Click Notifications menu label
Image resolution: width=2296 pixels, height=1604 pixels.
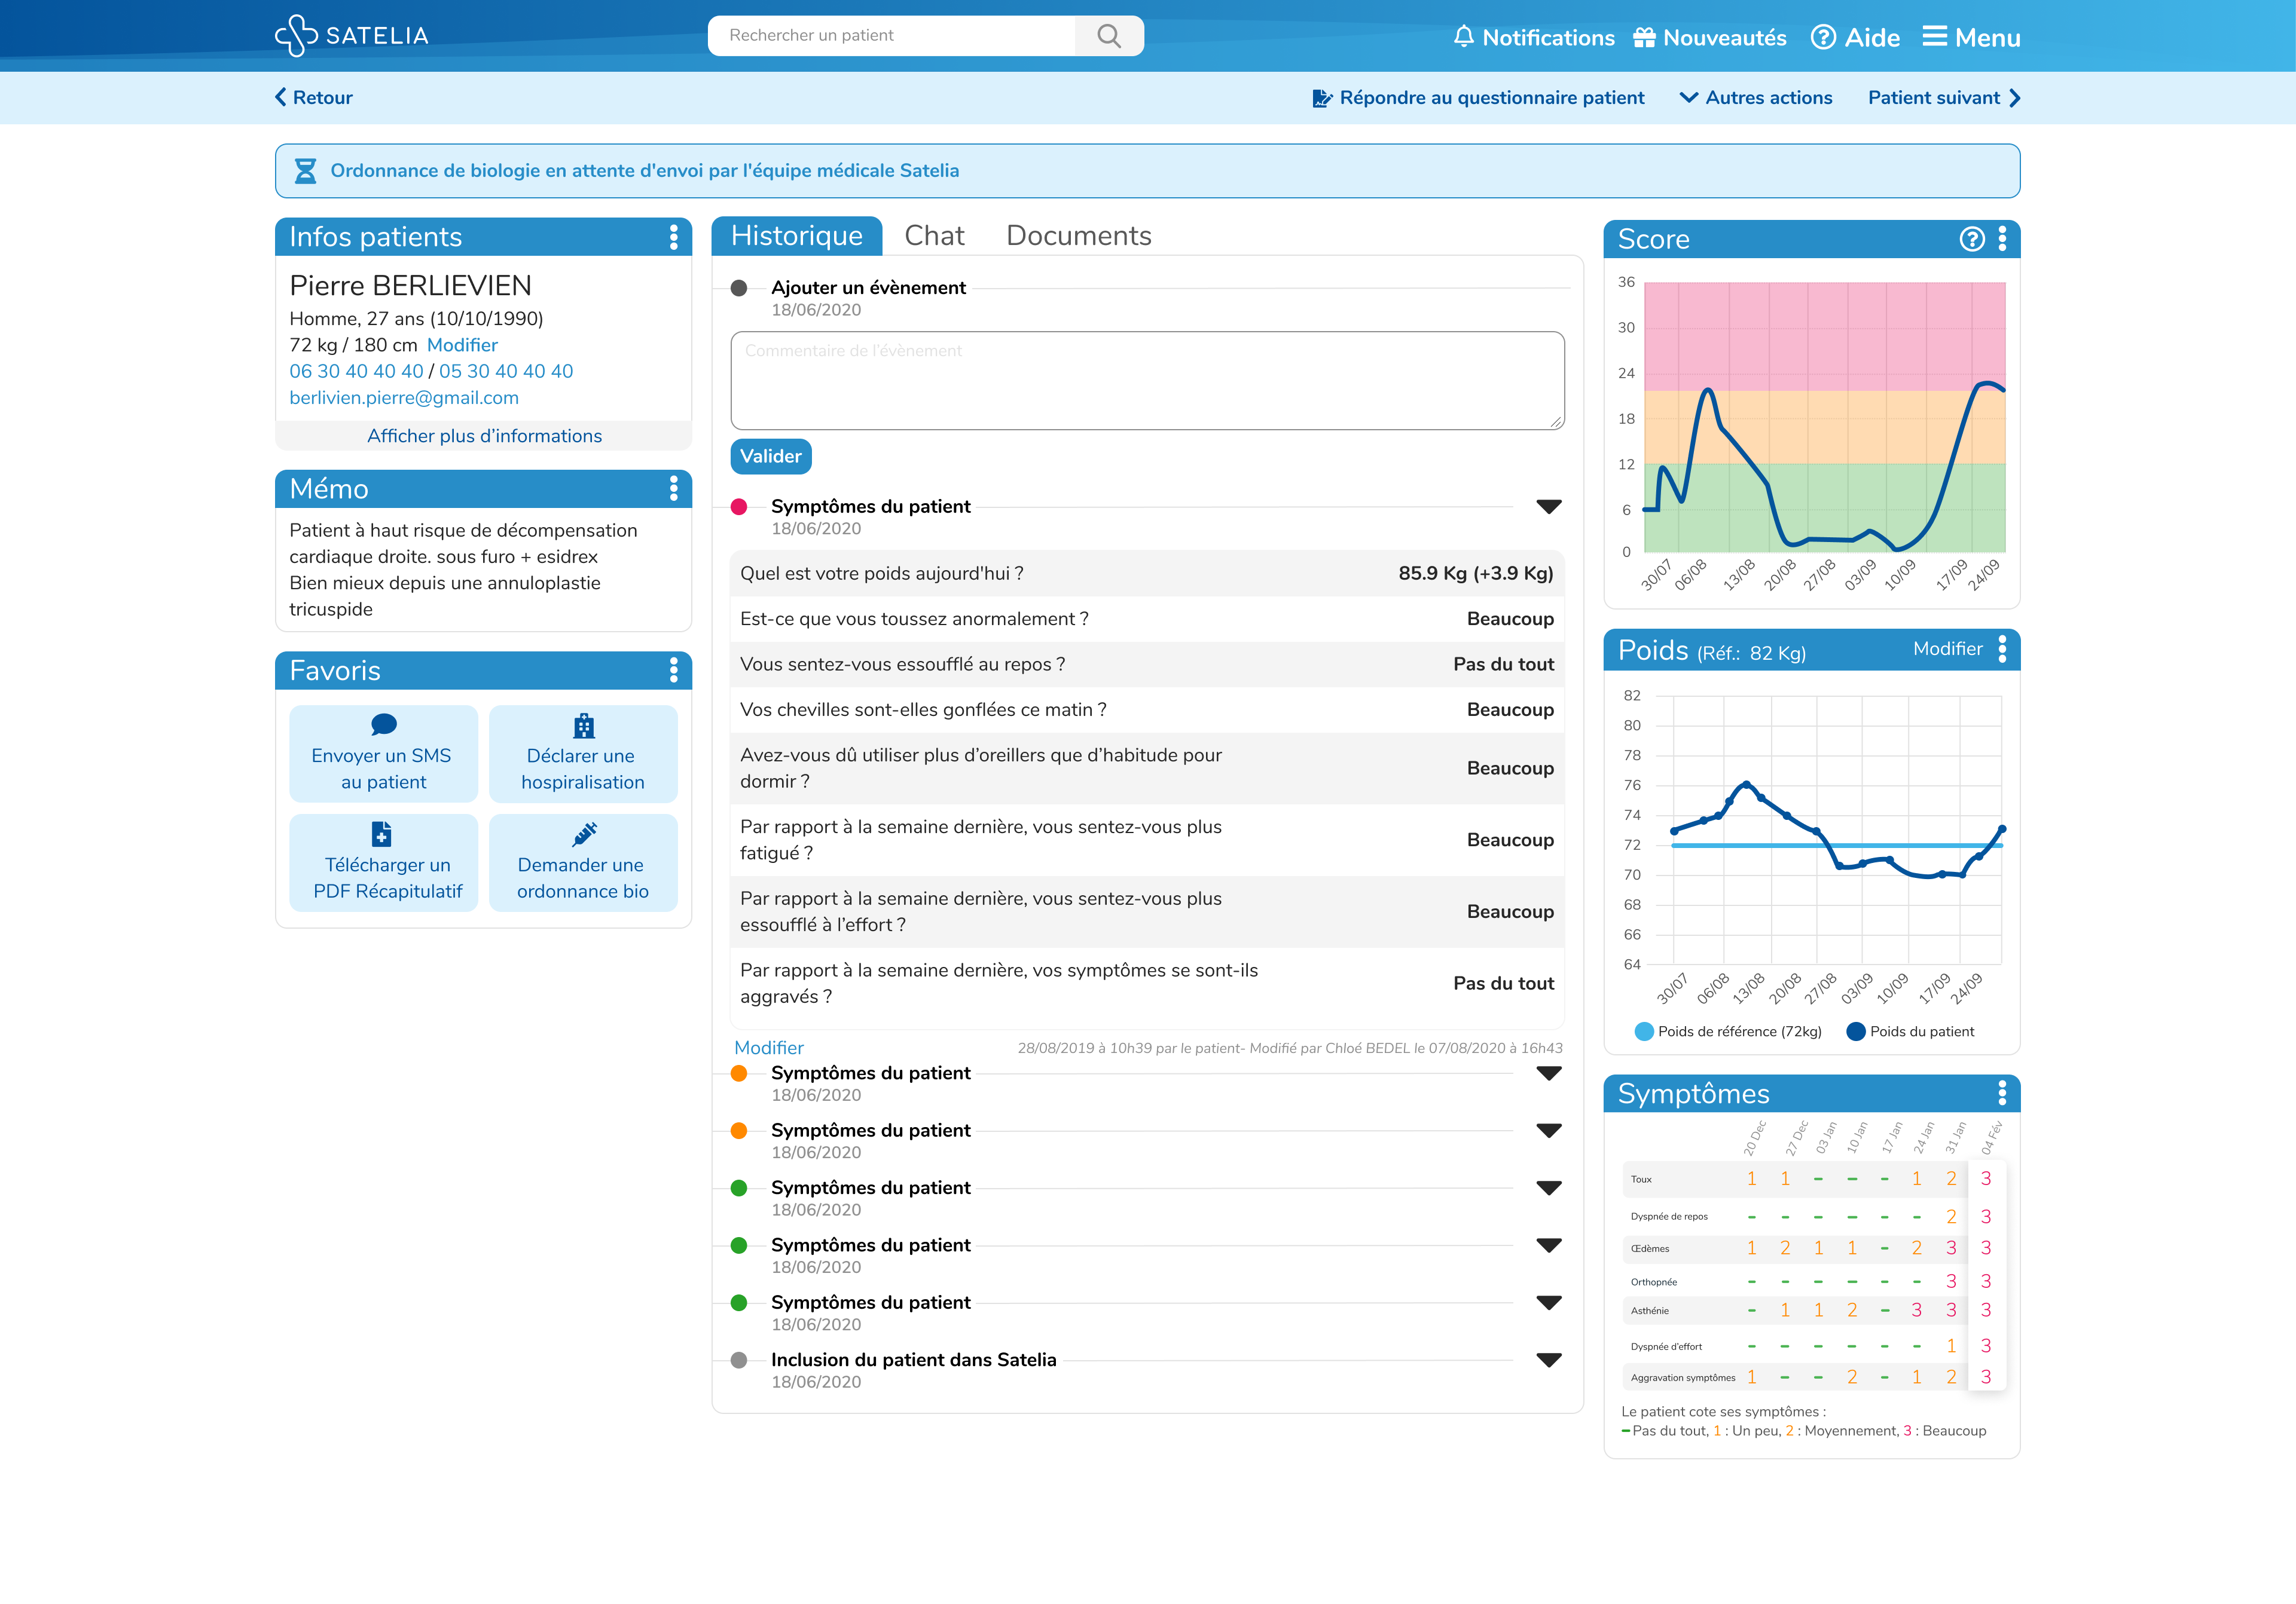(1548, 38)
